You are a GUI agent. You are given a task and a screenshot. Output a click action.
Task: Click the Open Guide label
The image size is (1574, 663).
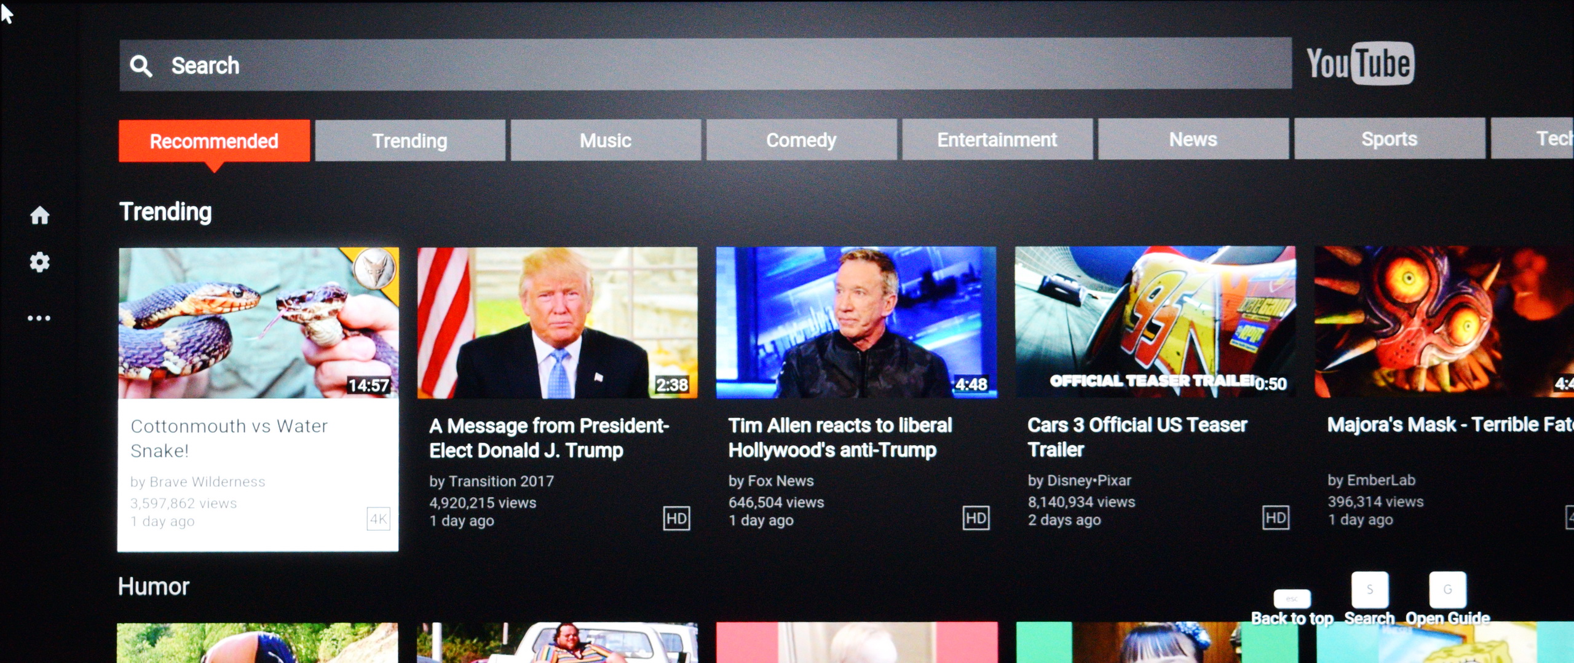pyautogui.click(x=1447, y=618)
